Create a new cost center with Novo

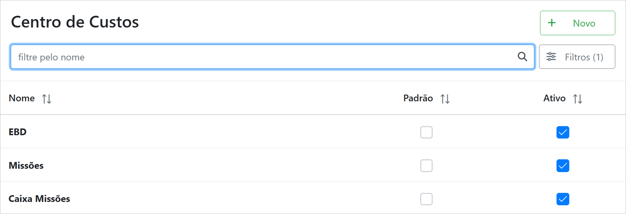[x=577, y=23]
